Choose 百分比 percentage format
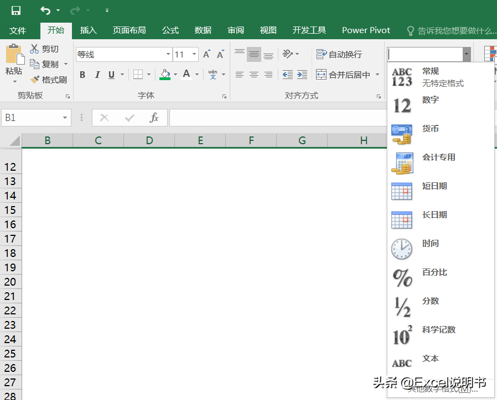497x400 pixels. point(441,278)
